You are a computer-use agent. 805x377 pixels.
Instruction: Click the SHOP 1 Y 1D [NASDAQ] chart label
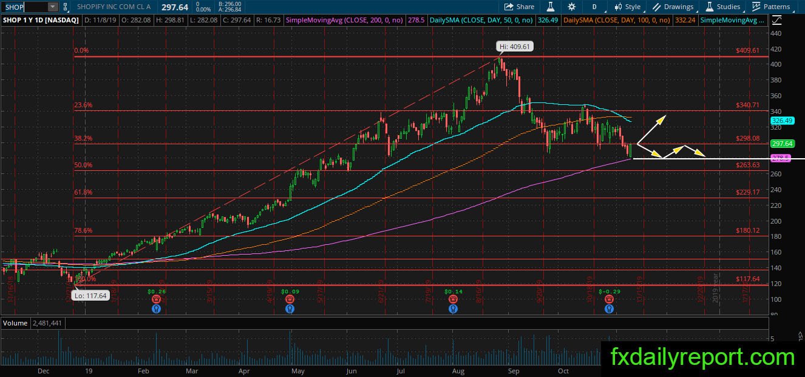[x=40, y=20]
